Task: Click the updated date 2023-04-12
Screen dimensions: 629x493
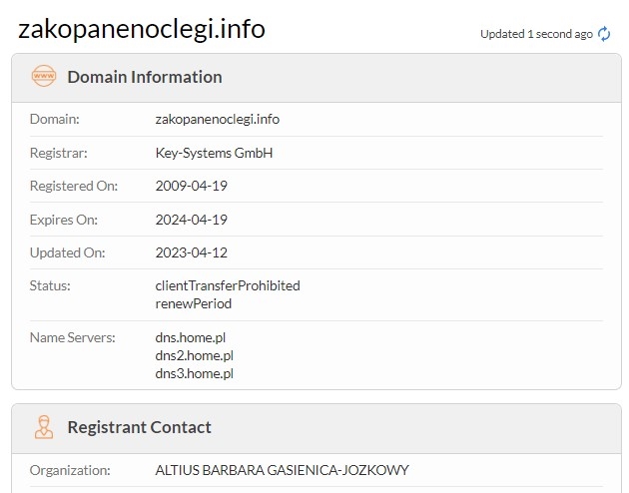Action: 192,252
